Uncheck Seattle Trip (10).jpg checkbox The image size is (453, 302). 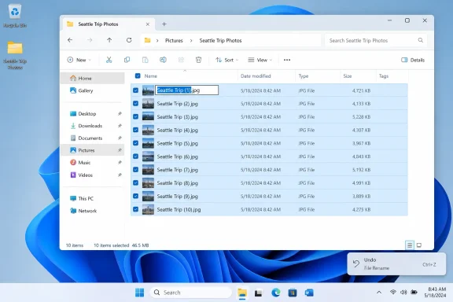pyautogui.click(x=135, y=209)
